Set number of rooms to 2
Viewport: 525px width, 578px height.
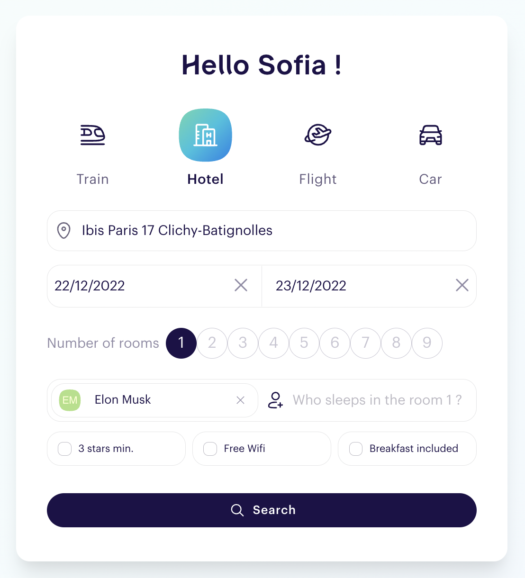[212, 343]
